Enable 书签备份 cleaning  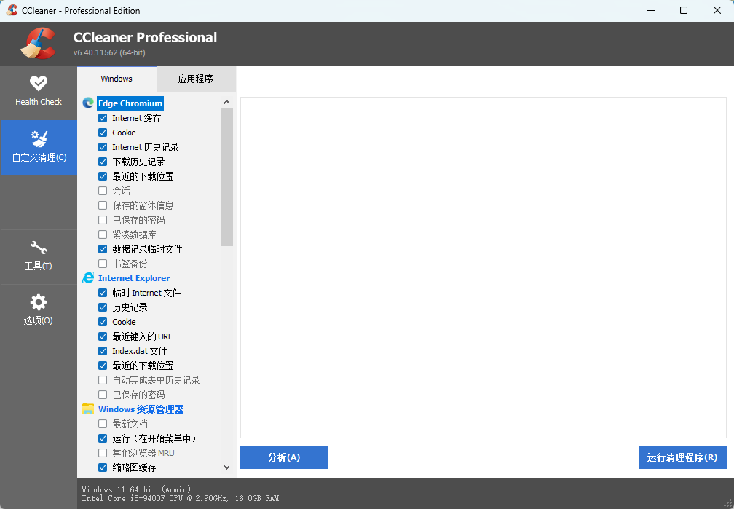[x=102, y=263]
